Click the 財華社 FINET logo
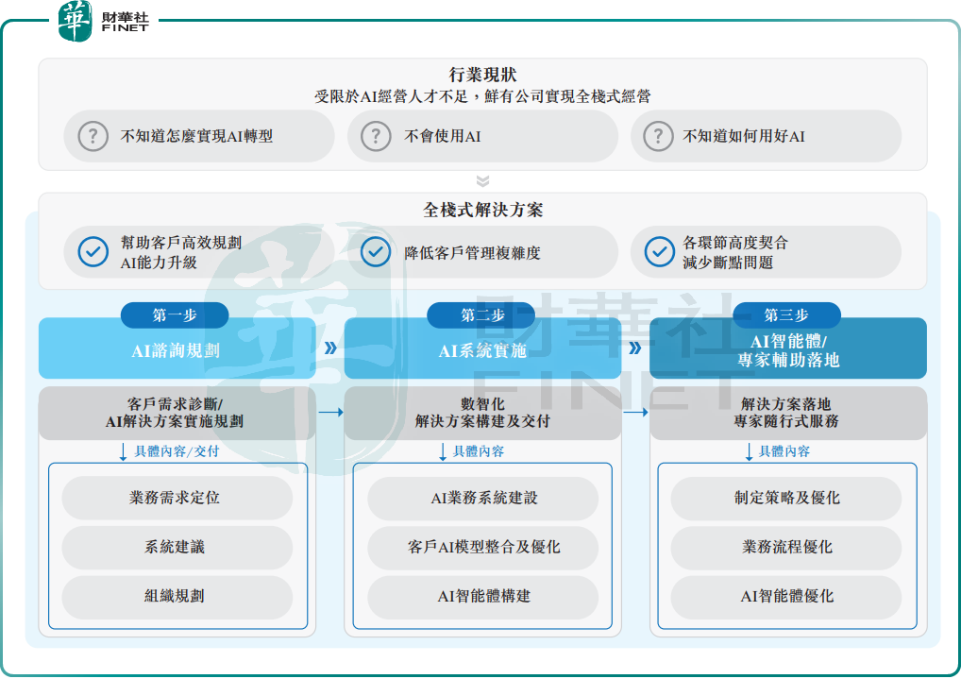 point(104,21)
